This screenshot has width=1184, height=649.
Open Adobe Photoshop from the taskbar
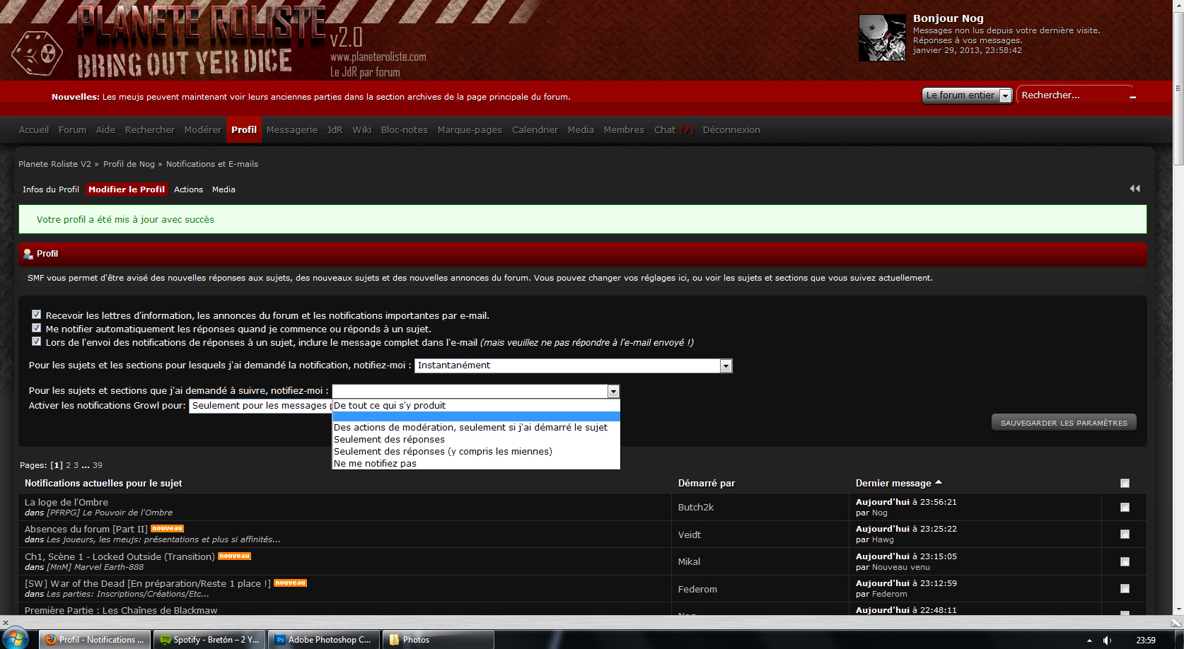pyautogui.click(x=325, y=640)
